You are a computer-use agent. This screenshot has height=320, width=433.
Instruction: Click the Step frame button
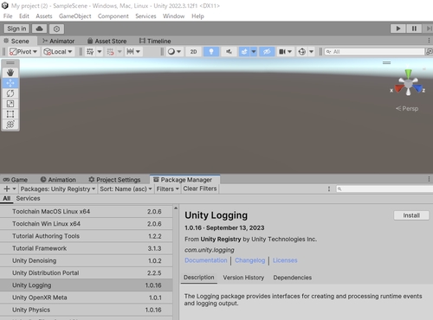point(429,29)
